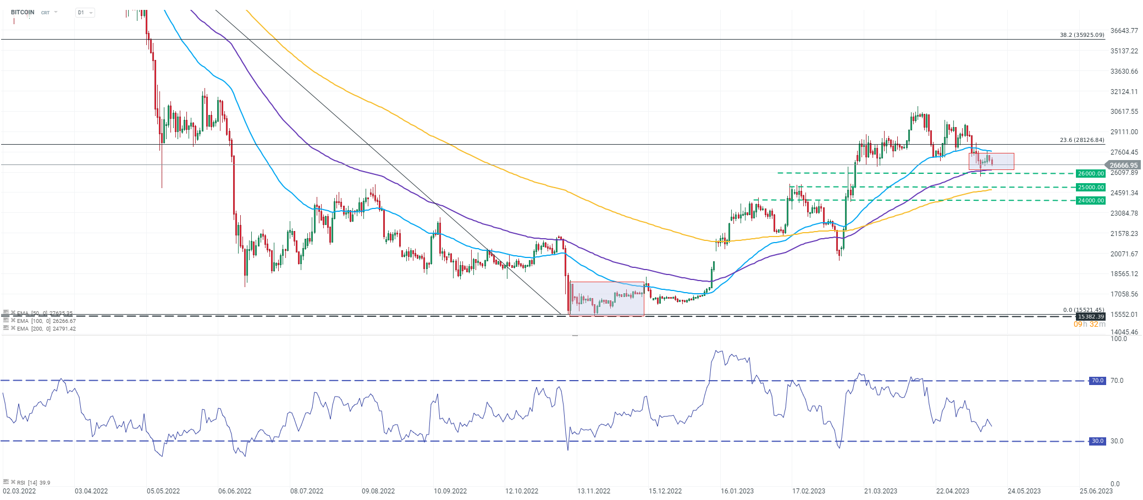Viewport: 1143px width, 500px height.
Task: Remove the EMA 100 indicator
Action: [13, 321]
